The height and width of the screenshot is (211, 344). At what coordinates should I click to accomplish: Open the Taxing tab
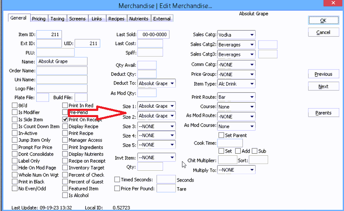click(57, 19)
